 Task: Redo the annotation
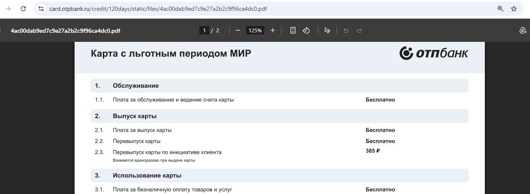[359, 30]
